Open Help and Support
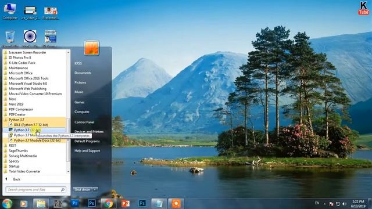The height and width of the screenshot is (209, 372). [87, 151]
